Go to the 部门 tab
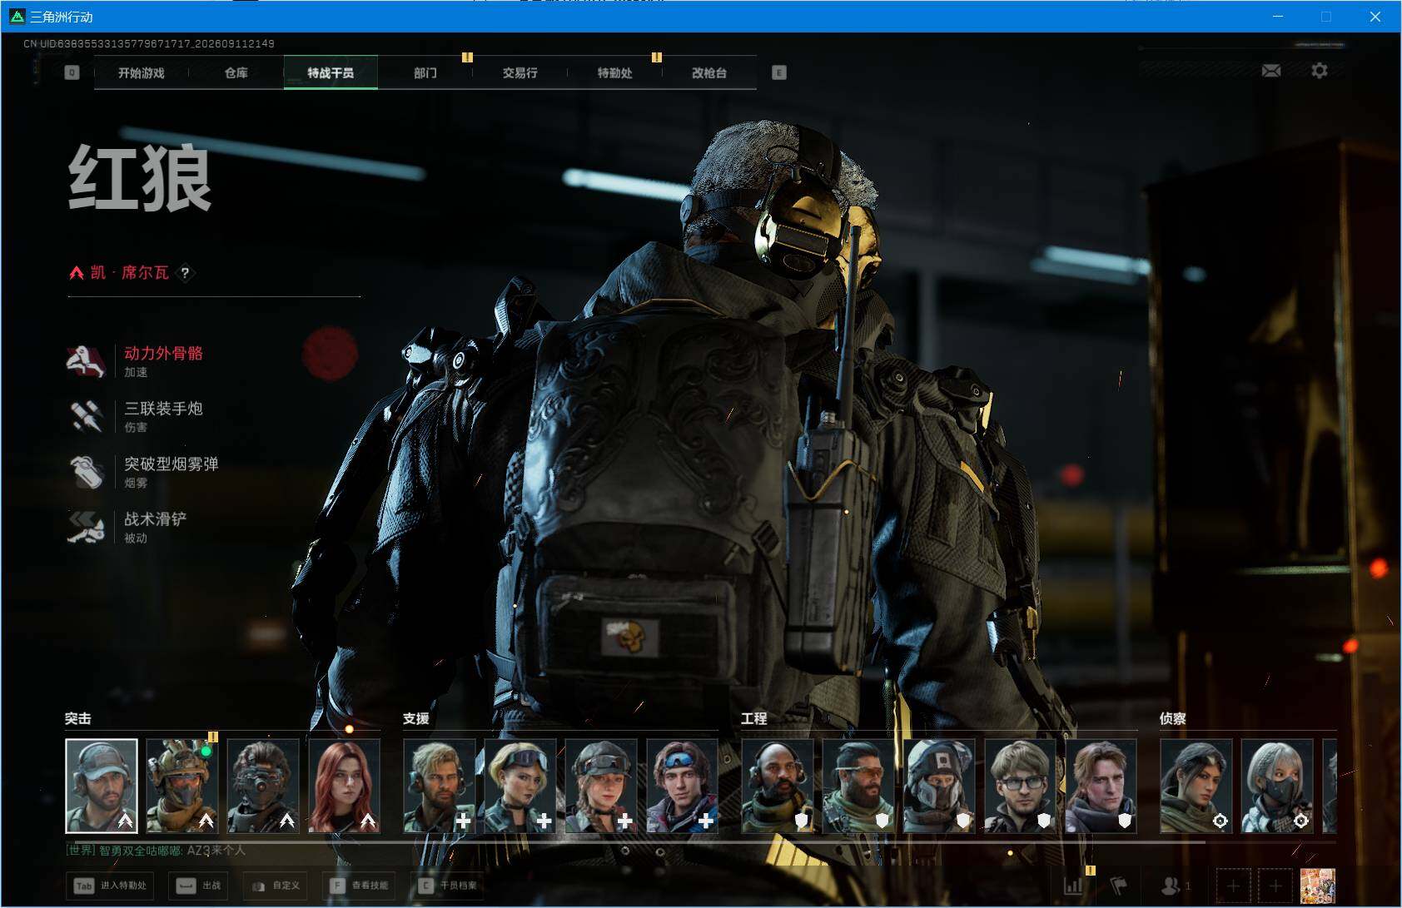 425,72
